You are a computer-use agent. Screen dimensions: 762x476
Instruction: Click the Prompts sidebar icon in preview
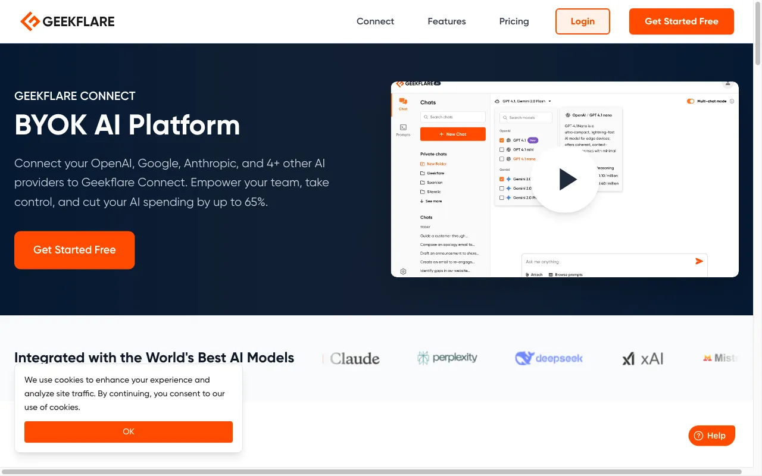pos(403,130)
